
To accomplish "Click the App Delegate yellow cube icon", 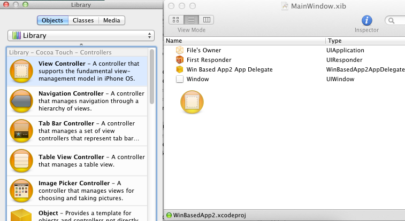I will 180,69.
